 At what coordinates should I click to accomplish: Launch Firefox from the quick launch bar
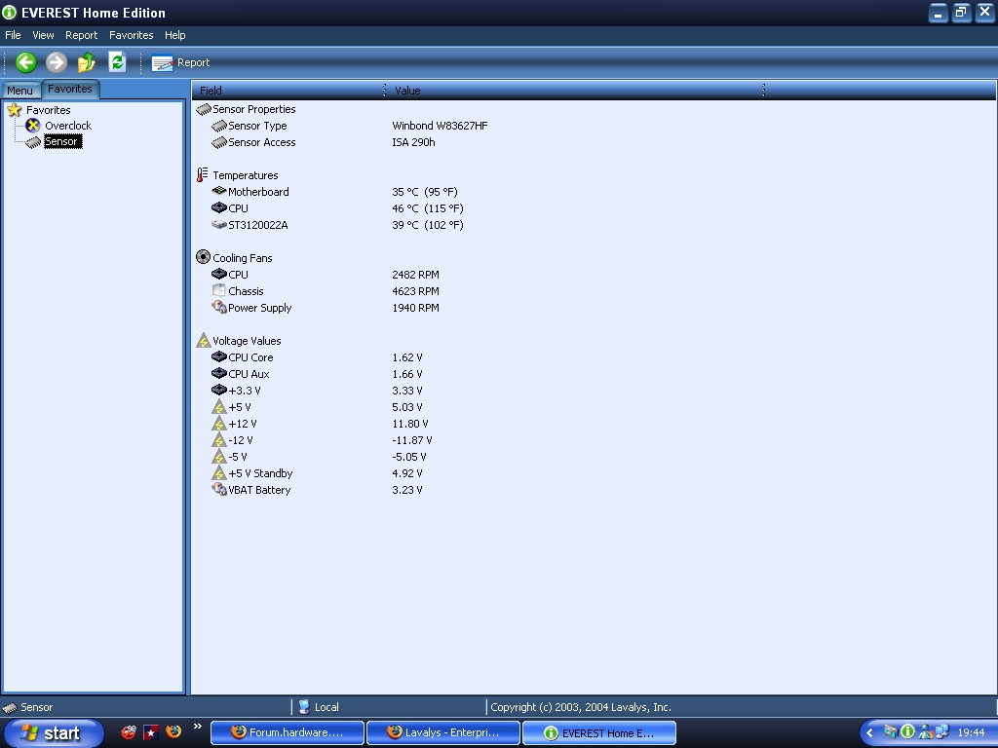pyautogui.click(x=173, y=731)
